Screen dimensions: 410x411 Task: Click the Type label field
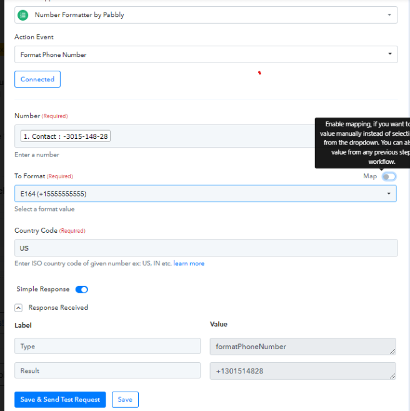(107, 346)
